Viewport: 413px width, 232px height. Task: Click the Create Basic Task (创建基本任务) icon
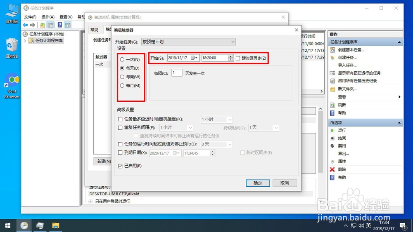[332, 50]
